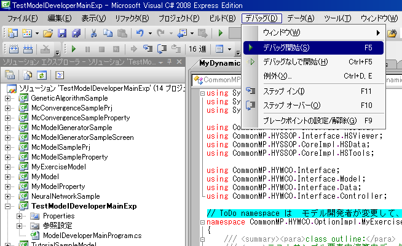Screen dimensions: 402x246
Task: Expand the GeneticAlgorithmSample project node
Action: tap(7, 98)
